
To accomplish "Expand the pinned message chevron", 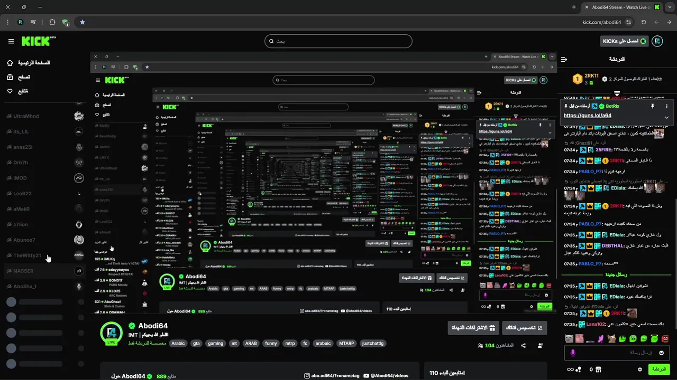I will [x=666, y=117].
